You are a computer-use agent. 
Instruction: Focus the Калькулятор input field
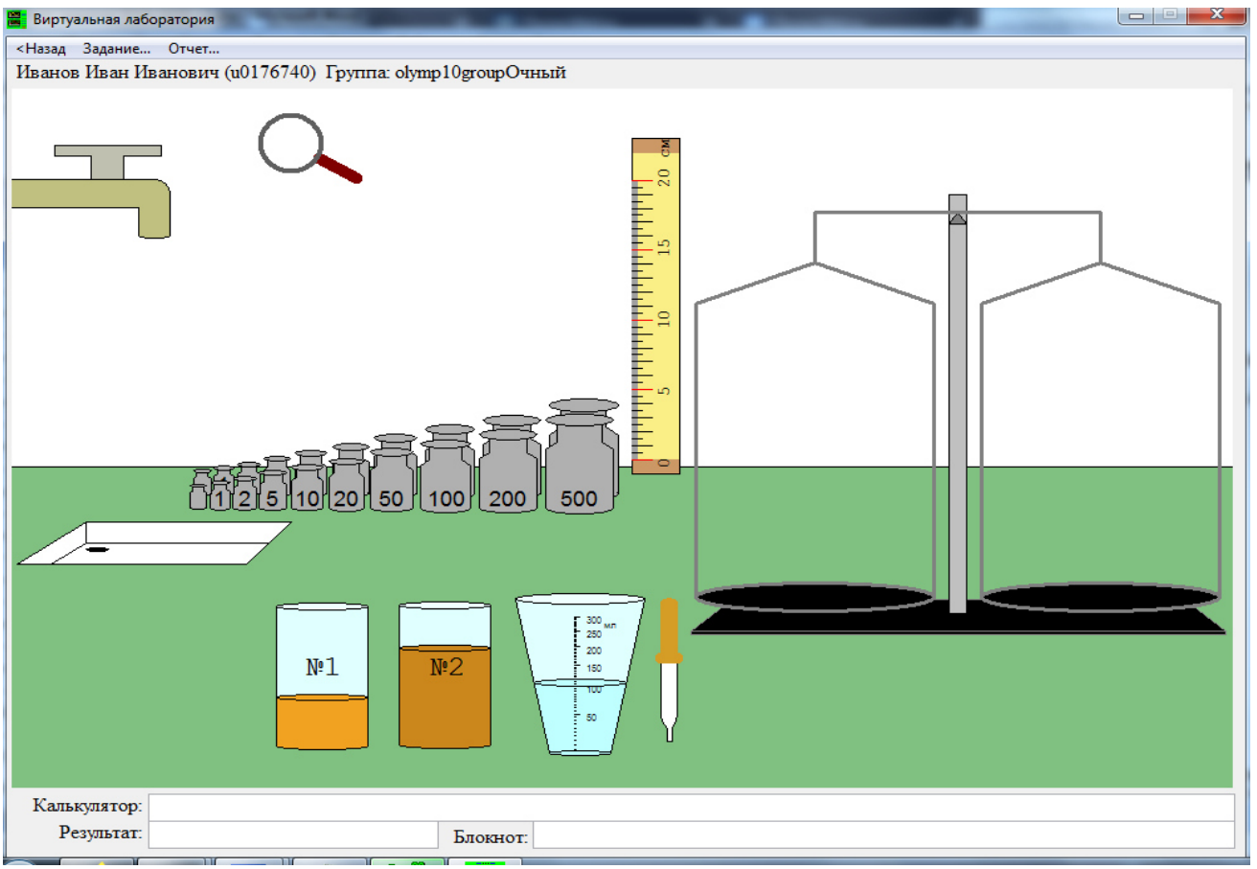pyautogui.click(x=691, y=807)
